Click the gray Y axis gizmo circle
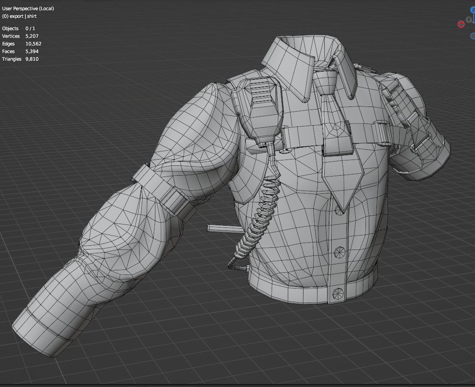475x387 pixels. [469, 20]
